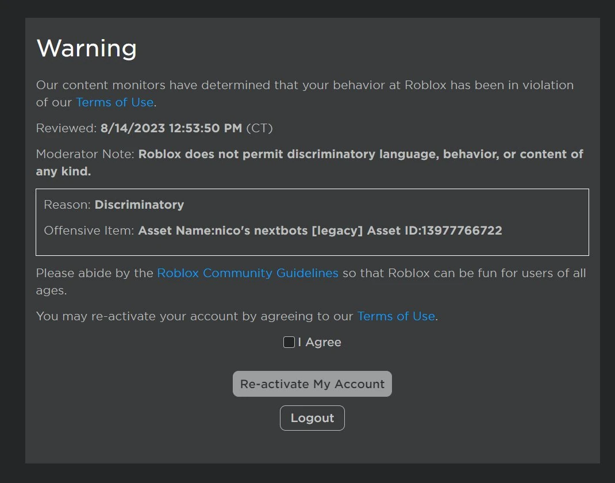Screen dimensions: 615x483
Task: Click the bold word Discriminatory
Action: click(x=139, y=205)
